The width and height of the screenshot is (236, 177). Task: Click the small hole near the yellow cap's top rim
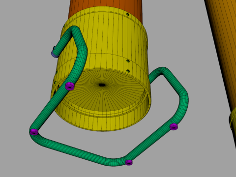click(x=128, y=14)
